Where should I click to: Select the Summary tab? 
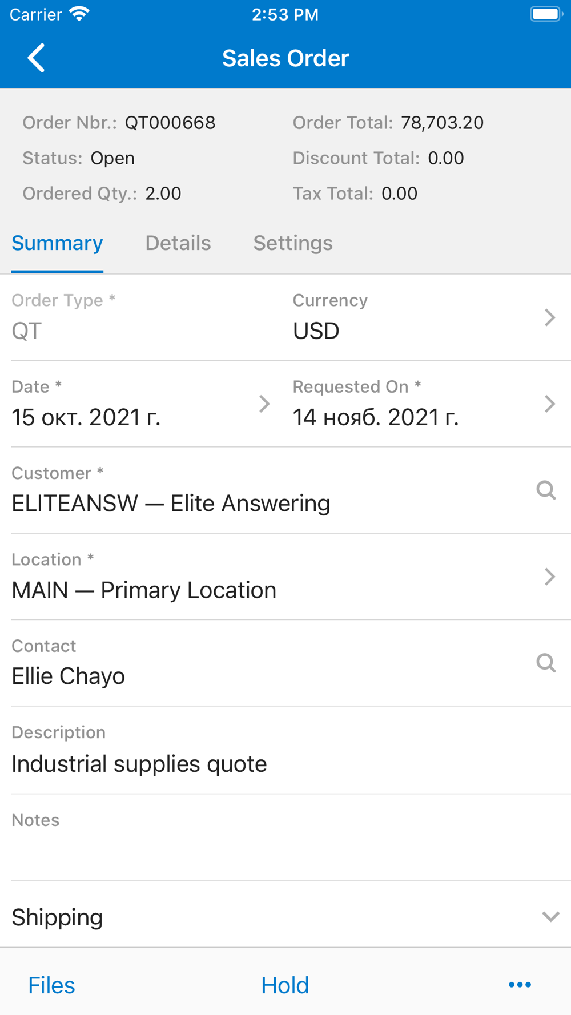coord(57,243)
